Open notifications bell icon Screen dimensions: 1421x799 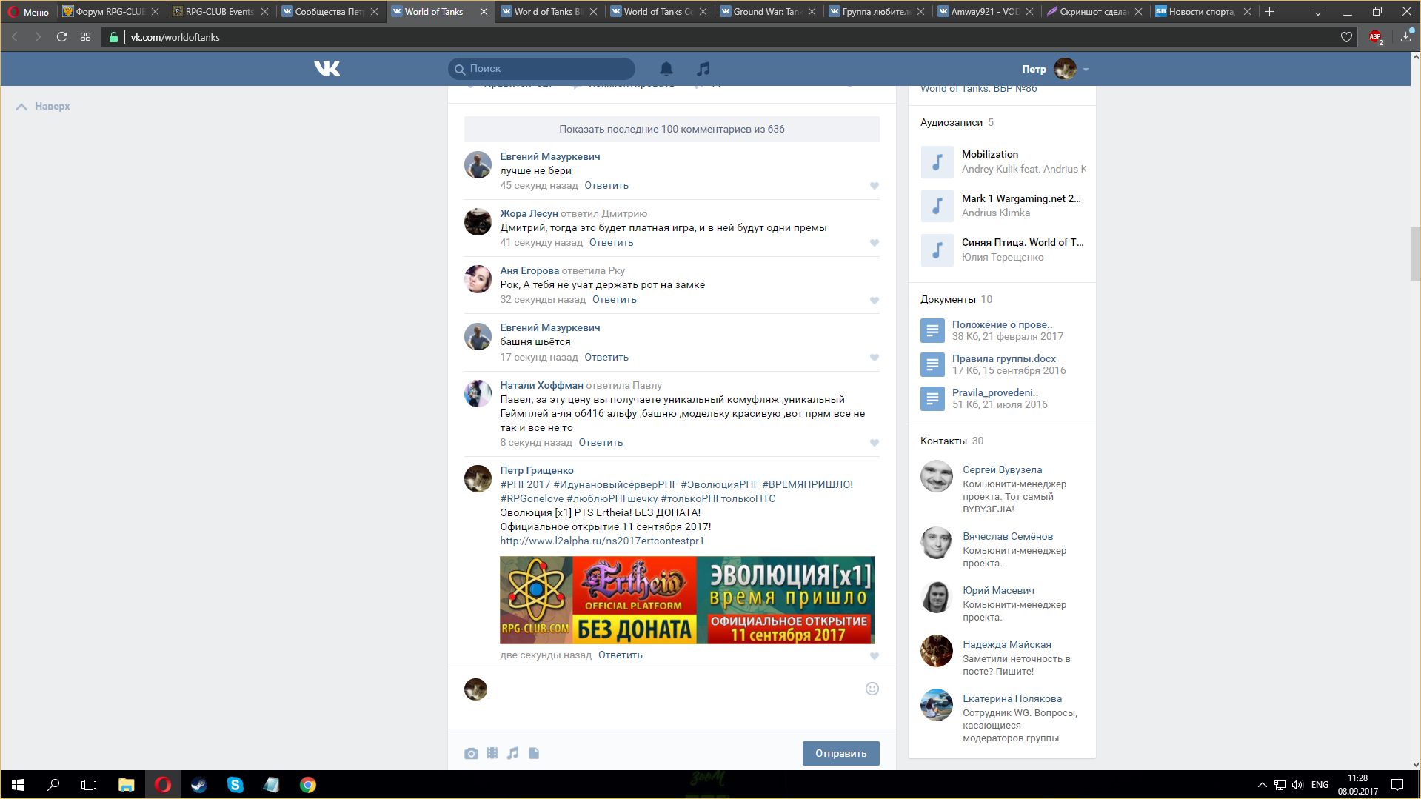666,69
